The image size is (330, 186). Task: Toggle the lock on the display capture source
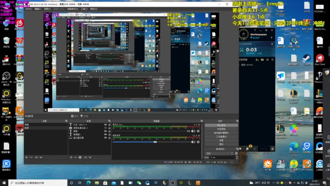tap(109, 138)
